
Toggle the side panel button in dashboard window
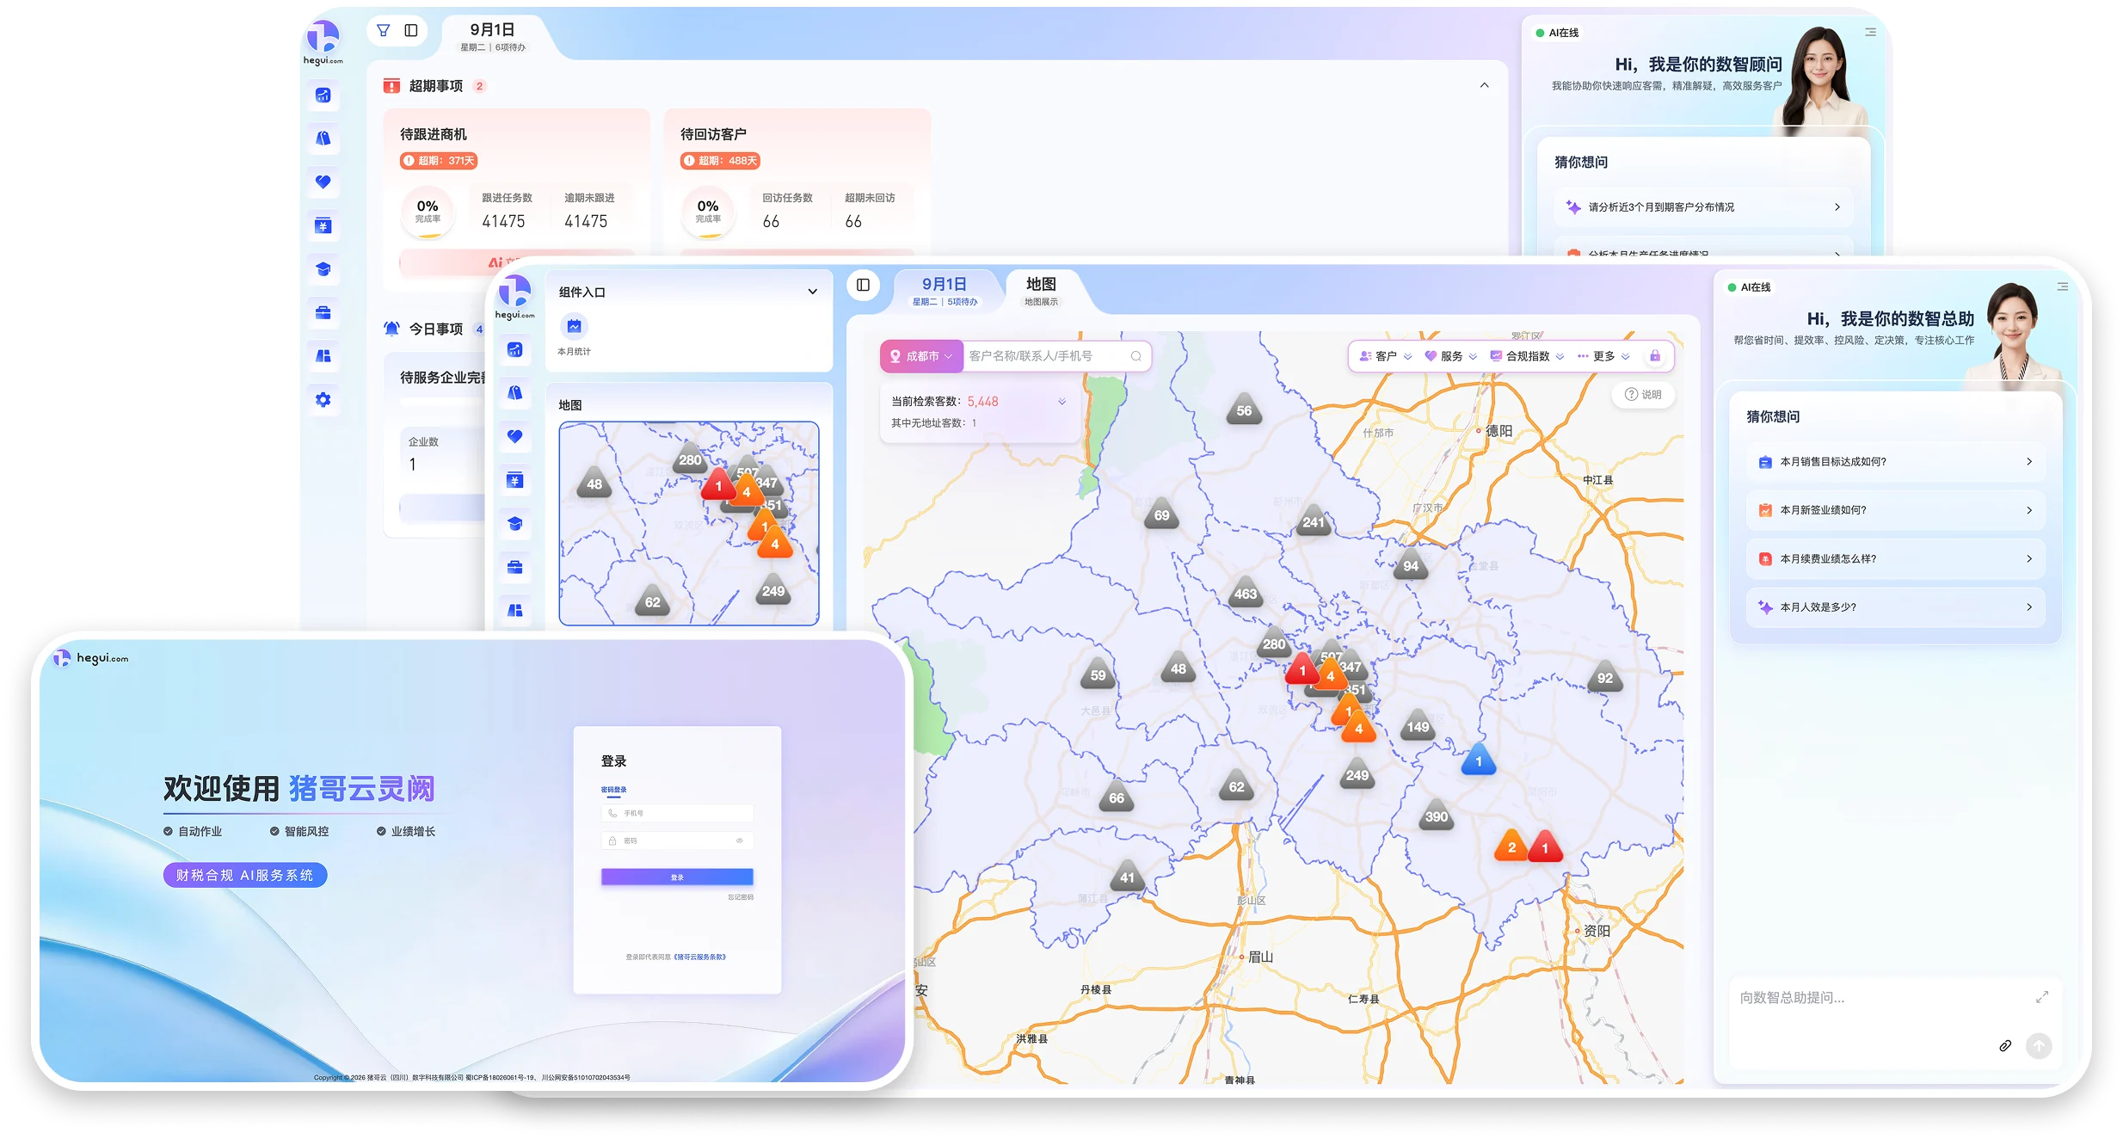pyautogui.click(x=411, y=30)
